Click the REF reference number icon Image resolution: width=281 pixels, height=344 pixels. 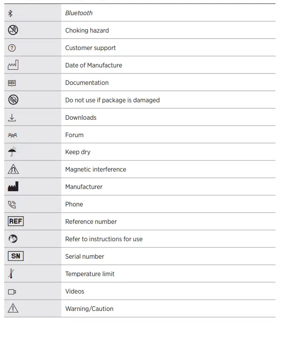point(16,222)
